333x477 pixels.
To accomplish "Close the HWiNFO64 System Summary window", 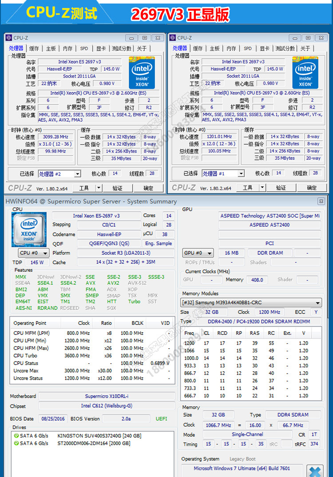I will (321, 201).
